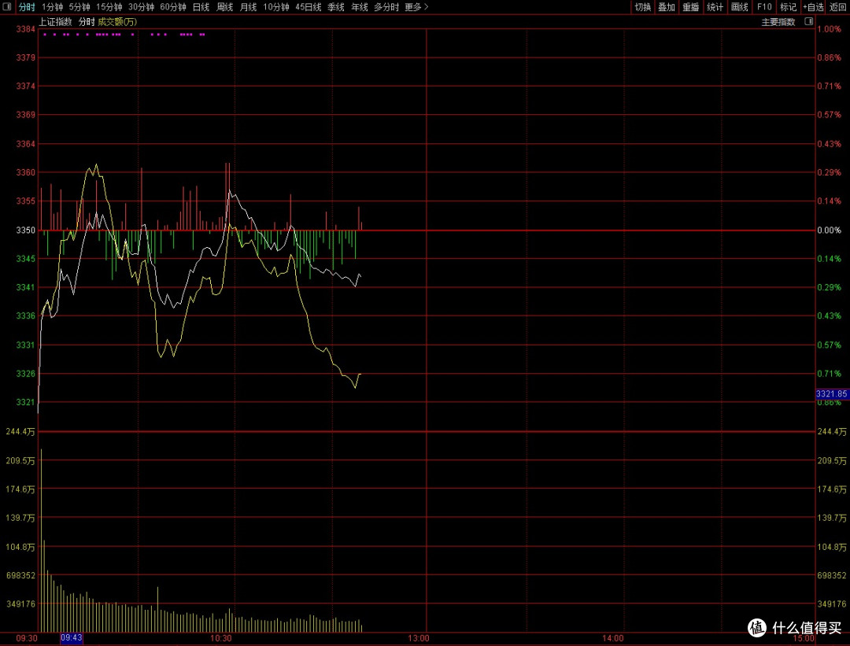Click the 14:00 time axis label
The height and width of the screenshot is (646, 850).
tap(612, 638)
